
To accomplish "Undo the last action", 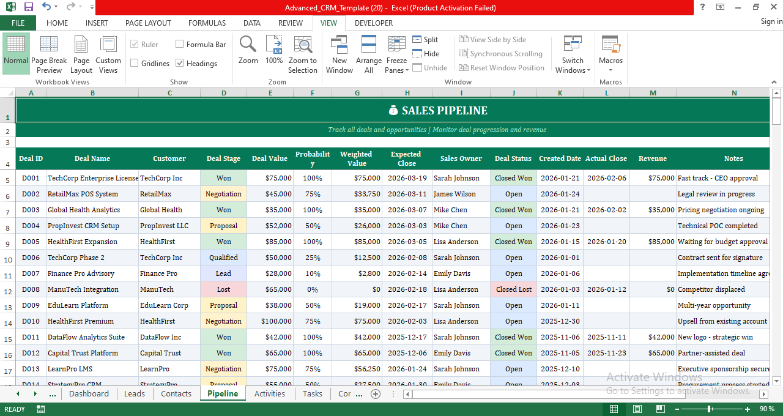I will (x=46, y=7).
